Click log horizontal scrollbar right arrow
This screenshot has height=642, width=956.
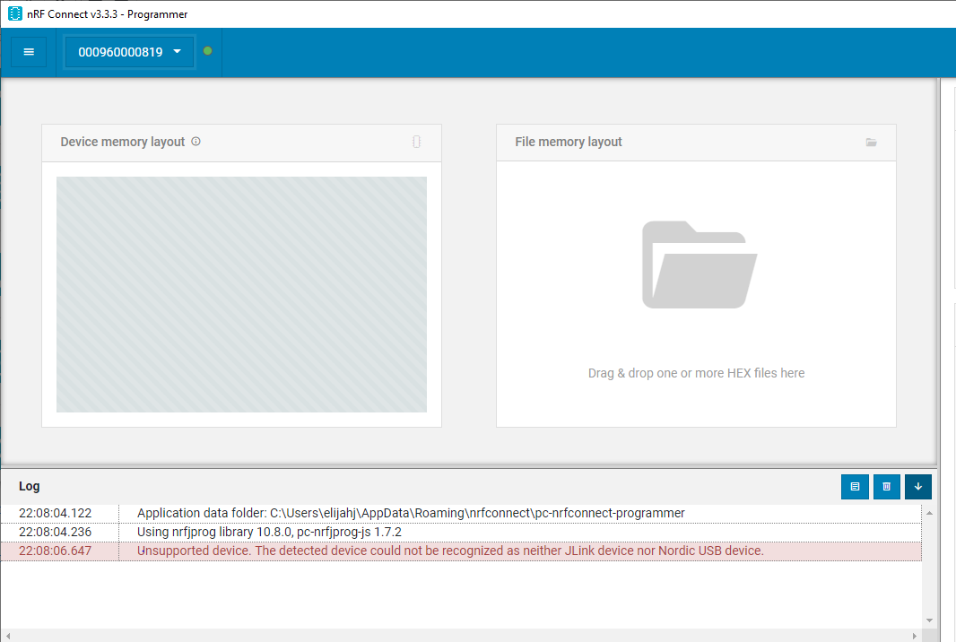915,636
